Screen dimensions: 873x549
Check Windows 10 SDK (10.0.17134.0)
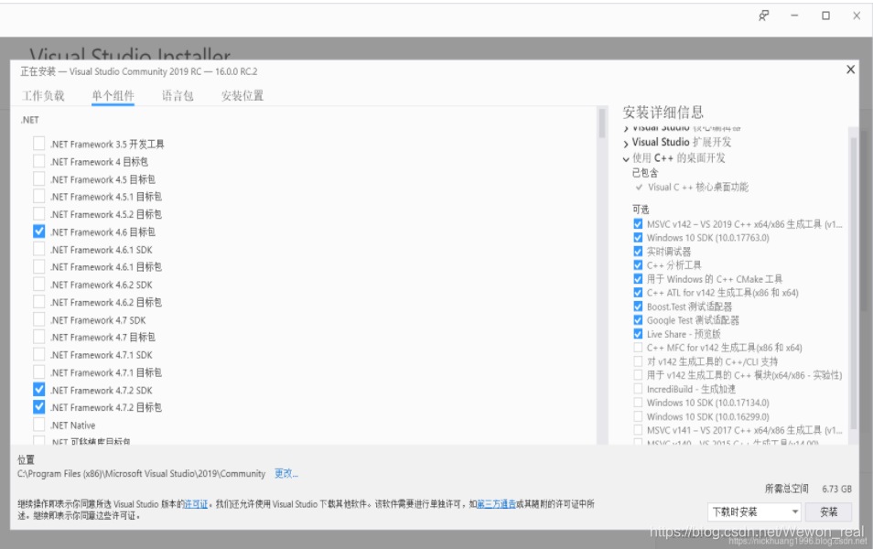point(638,403)
